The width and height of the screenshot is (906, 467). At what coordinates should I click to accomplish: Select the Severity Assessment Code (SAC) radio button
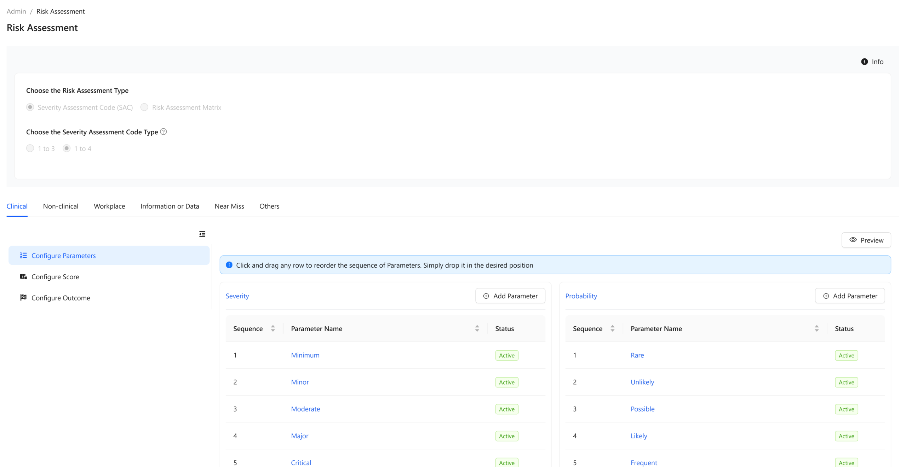click(x=30, y=107)
